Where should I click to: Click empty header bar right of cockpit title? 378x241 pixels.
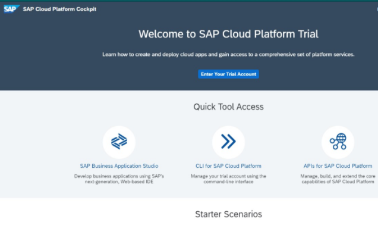238,9
